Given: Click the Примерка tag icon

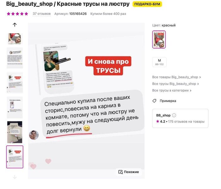Looking at the screenshot, I should [154, 101].
